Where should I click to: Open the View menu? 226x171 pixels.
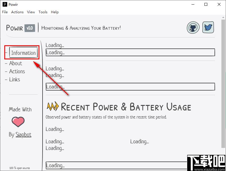31,12
